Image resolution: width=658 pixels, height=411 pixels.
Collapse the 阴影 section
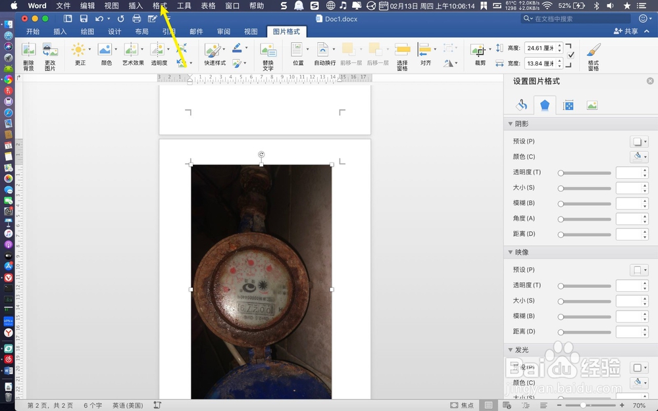pyautogui.click(x=511, y=124)
